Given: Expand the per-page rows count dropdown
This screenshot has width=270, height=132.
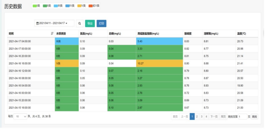Looking at the screenshot, I should 20,116.
